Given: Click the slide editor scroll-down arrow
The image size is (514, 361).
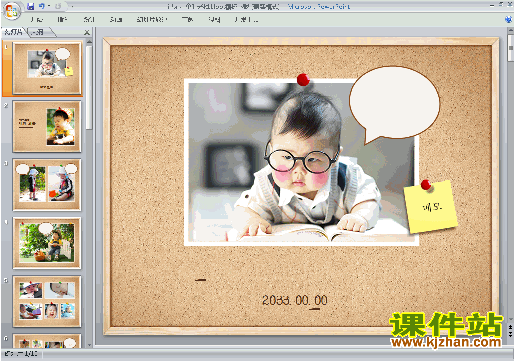Looking at the screenshot, I should coord(510,319).
